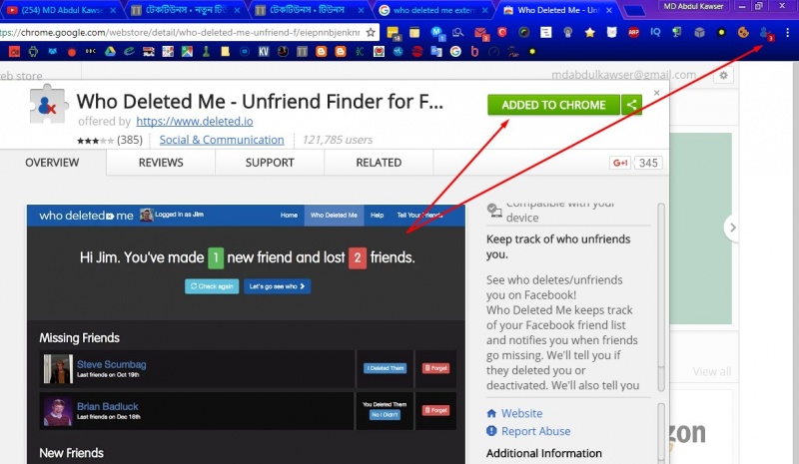This screenshot has height=464, width=799.
Task: Click the AdBlock Plus ABP extension icon
Action: [633, 33]
